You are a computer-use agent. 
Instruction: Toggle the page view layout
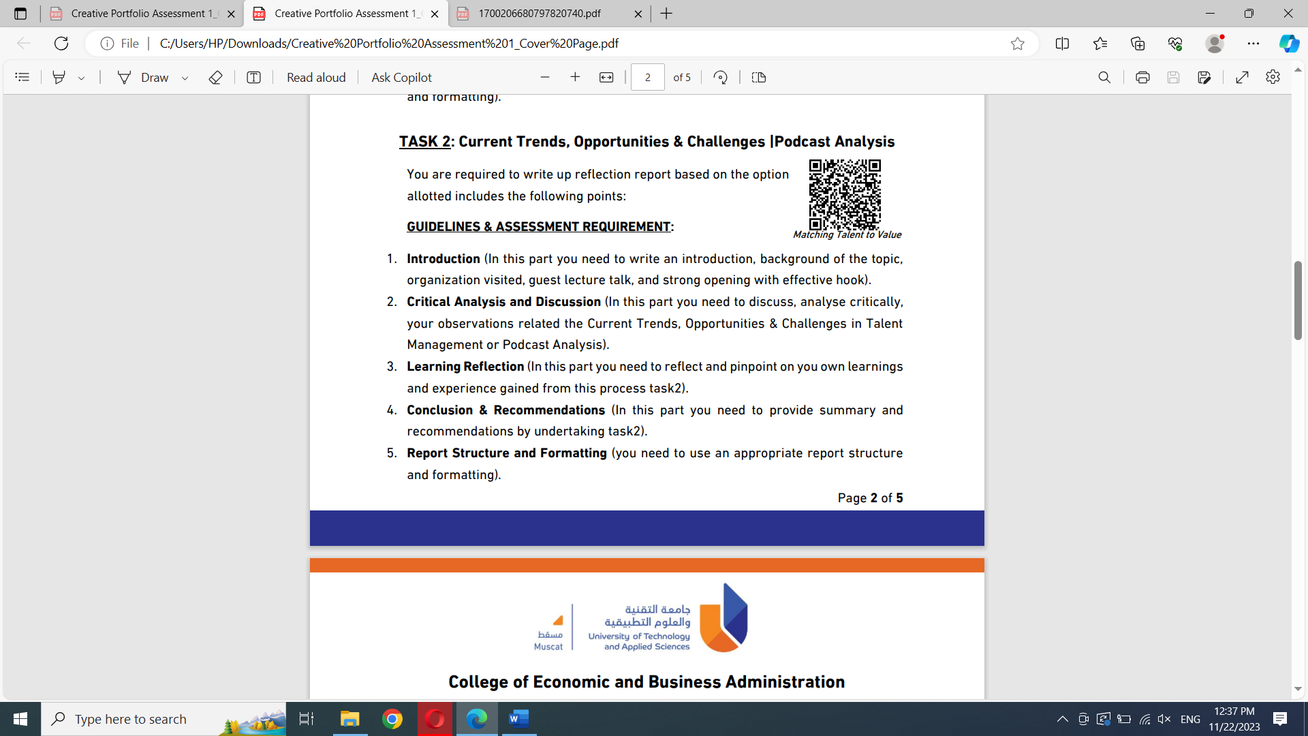point(759,77)
